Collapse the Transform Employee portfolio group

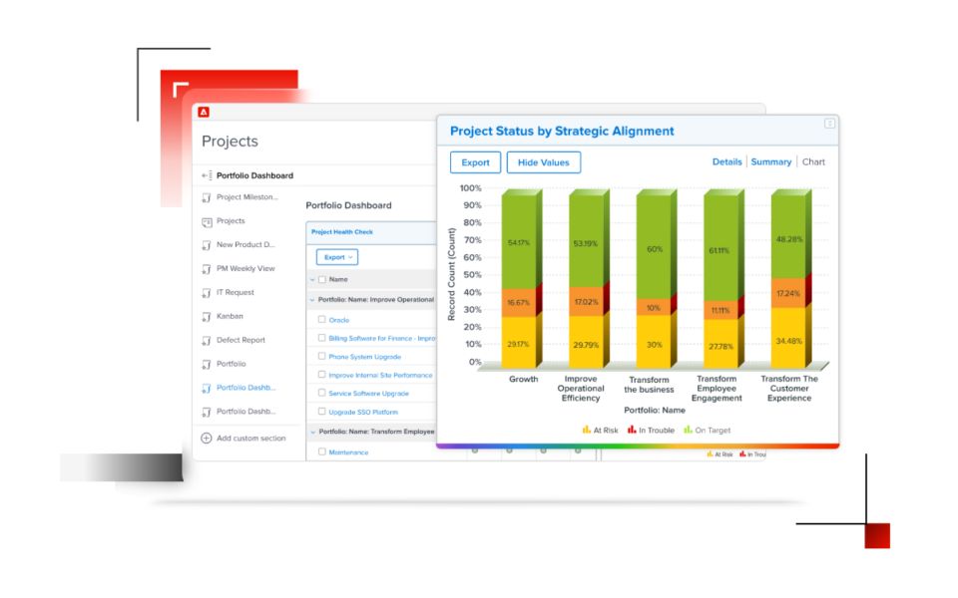311,432
